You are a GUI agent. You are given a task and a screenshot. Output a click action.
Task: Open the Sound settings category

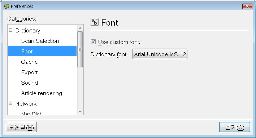point(29,83)
